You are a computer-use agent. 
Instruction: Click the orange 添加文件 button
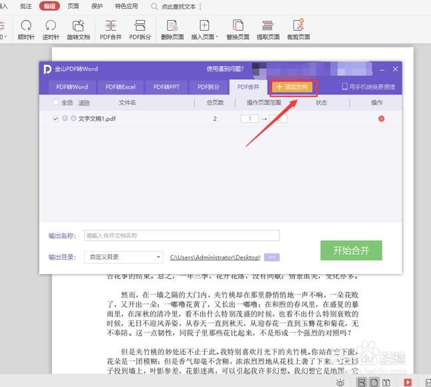[x=292, y=87]
